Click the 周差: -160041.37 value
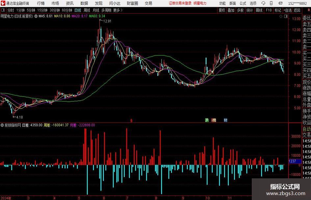This screenshot has height=200, width=311. [56, 125]
